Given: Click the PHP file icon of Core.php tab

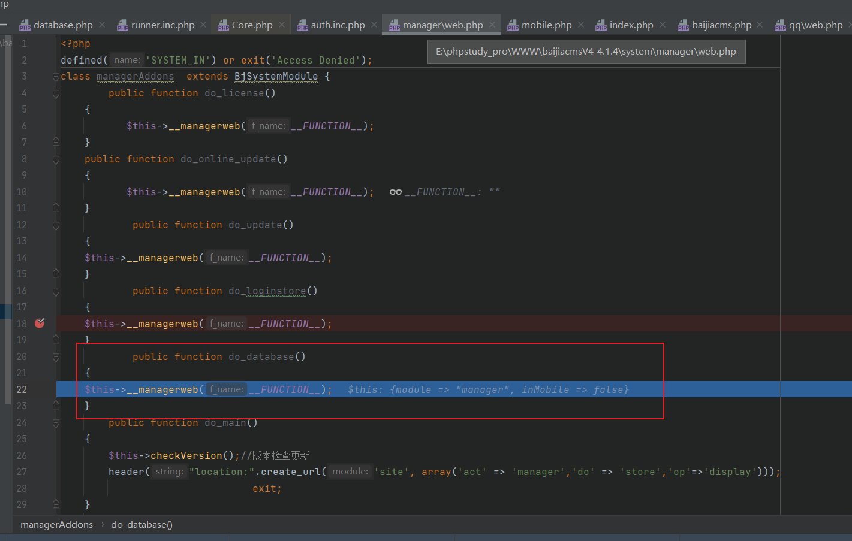Looking at the screenshot, I should (223, 25).
